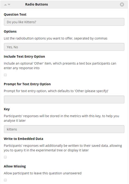The width and height of the screenshot is (129, 184).
Task: Move the Radio Buttons block up
Action: 5,5
